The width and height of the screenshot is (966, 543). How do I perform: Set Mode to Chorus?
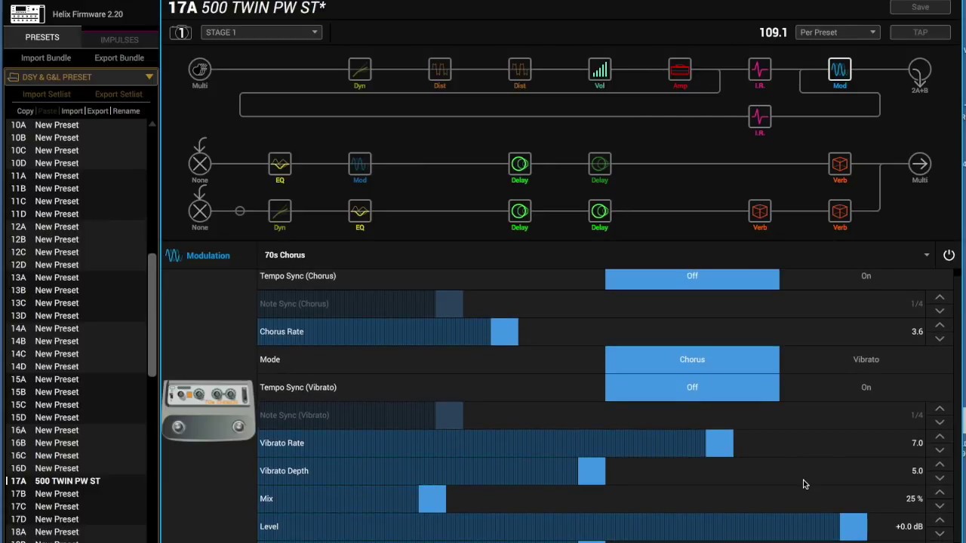point(692,360)
